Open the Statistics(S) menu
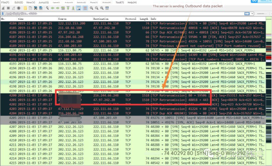272x166 pixels. click(x=81, y=2)
